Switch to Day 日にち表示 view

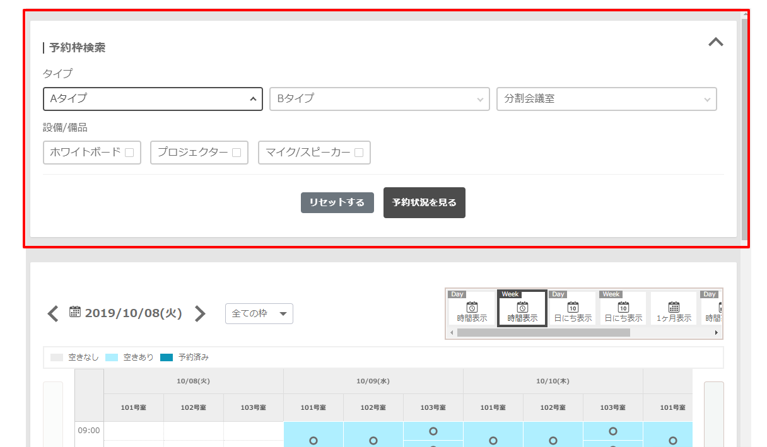click(573, 309)
